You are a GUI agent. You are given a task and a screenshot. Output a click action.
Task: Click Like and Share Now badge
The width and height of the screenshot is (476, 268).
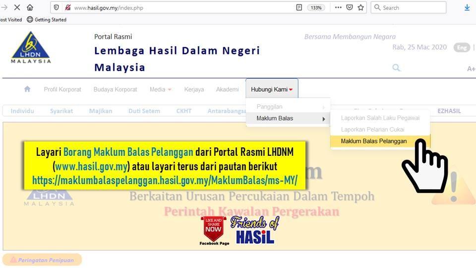(x=214, y=230)
